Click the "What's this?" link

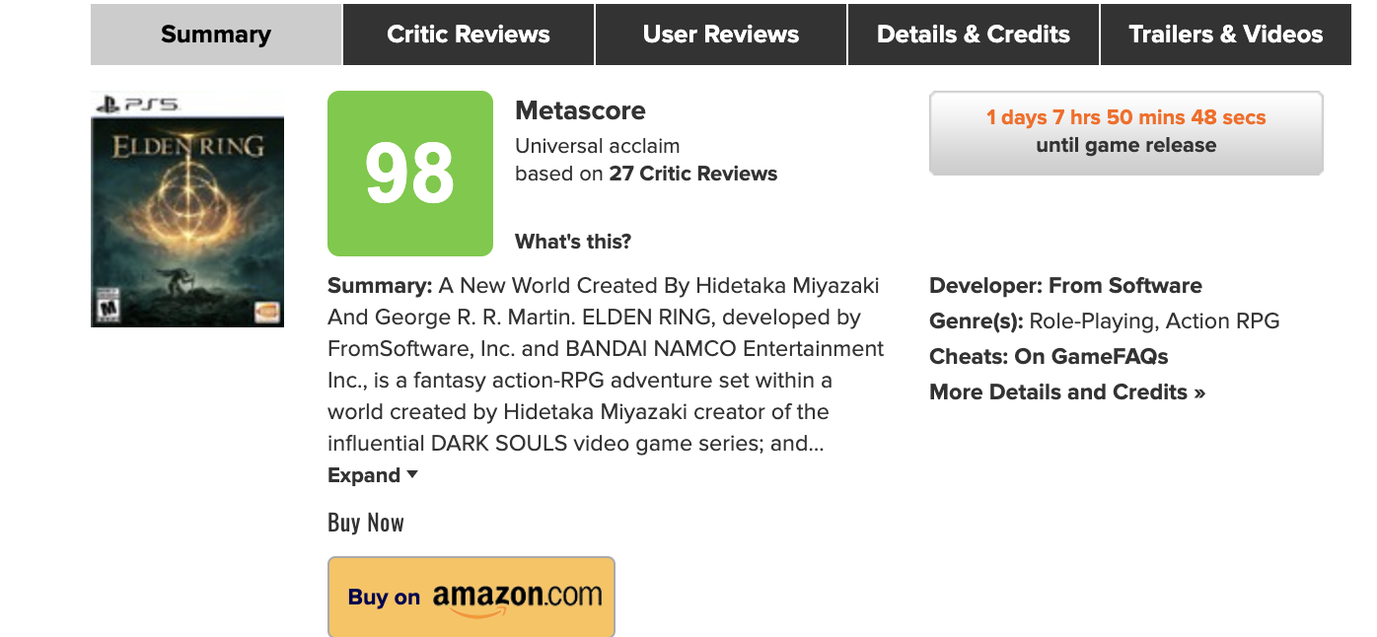[573, 242]
